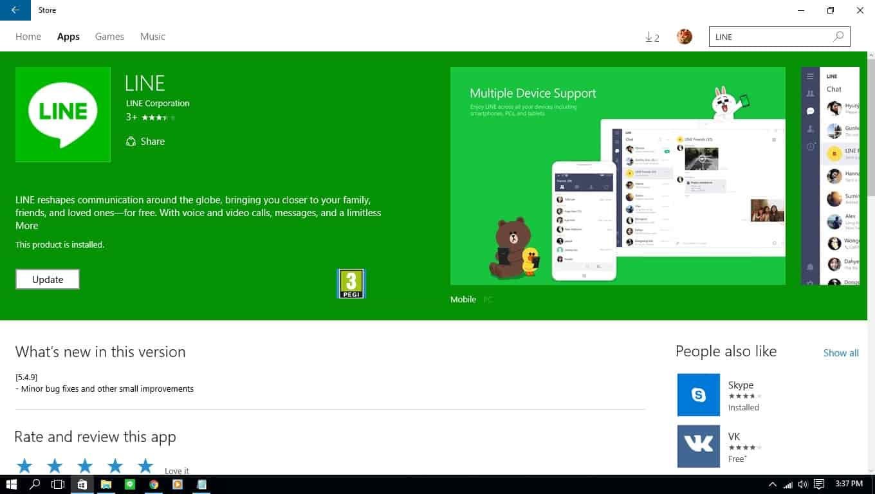Open the VK app icon

click(x=699, y=446)
